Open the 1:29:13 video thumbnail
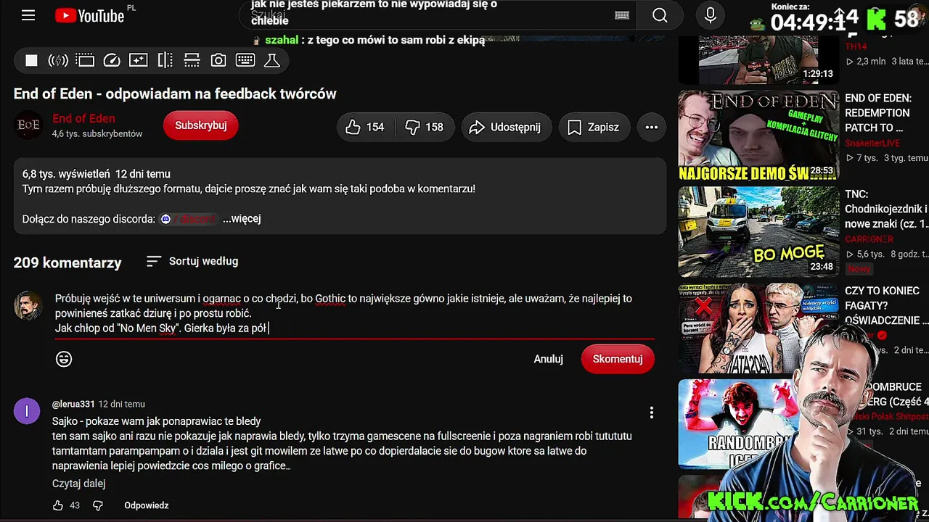This screenshot has height=522, width=929. (758, 60)
